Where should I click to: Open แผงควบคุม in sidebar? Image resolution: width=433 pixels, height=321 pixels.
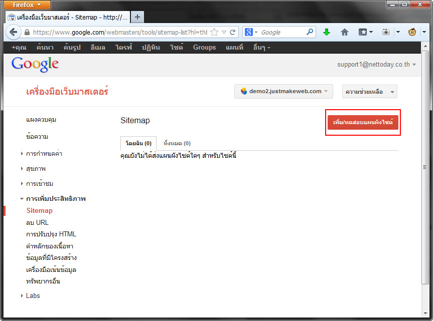pyautogui.click(x=41, y=120)
